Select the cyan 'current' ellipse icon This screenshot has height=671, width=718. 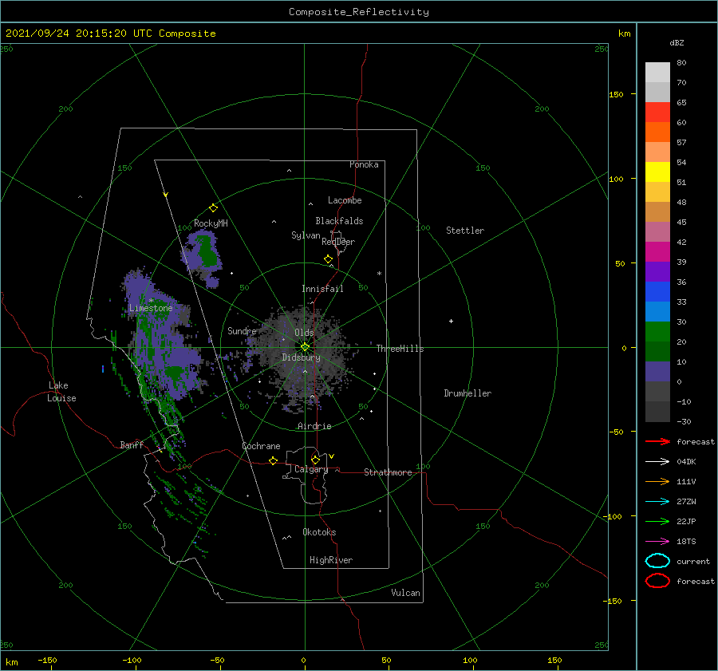[x=657, y=561]
